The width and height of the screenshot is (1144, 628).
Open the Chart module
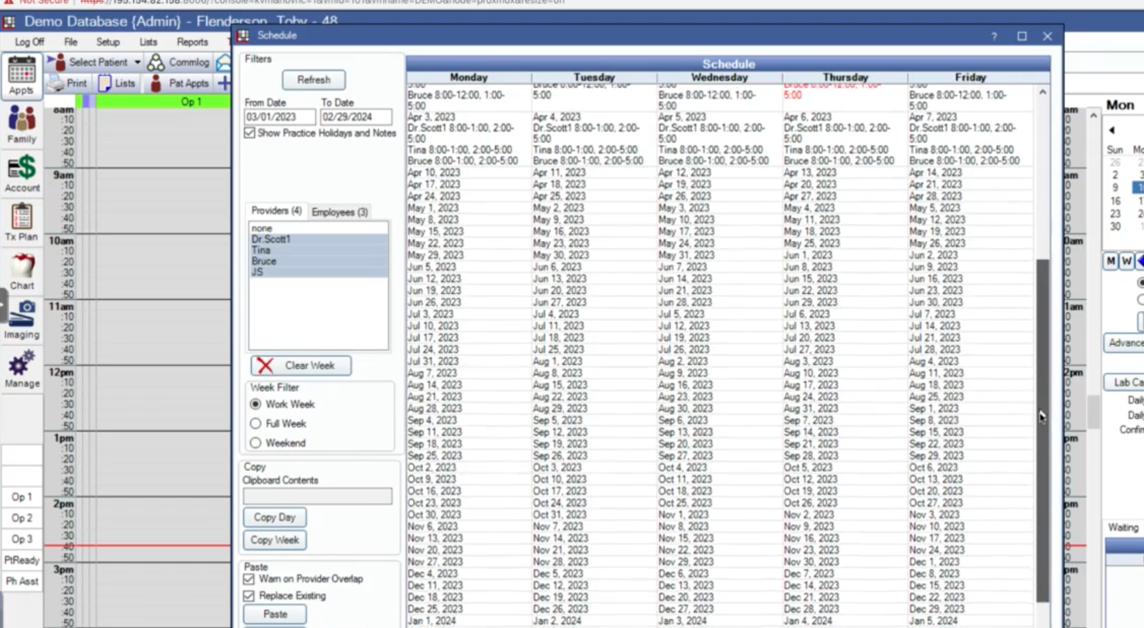click(x=22, y=271)
